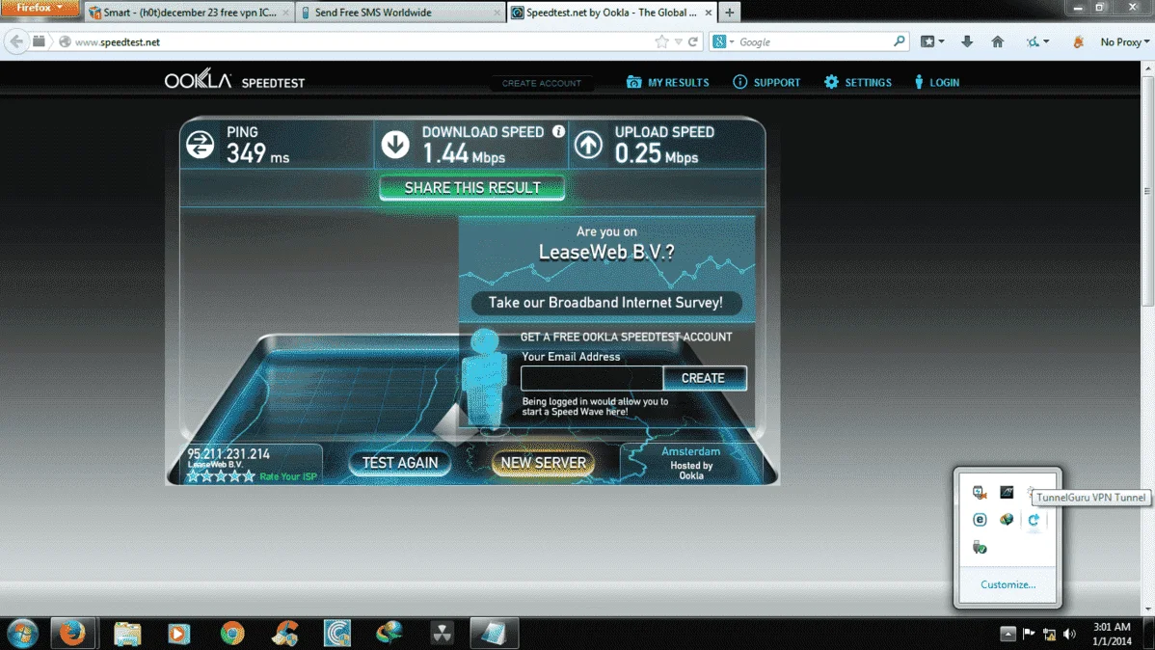Open the Windows Start menu
The height and width of the screenshot is (650, 1155).
22,633
